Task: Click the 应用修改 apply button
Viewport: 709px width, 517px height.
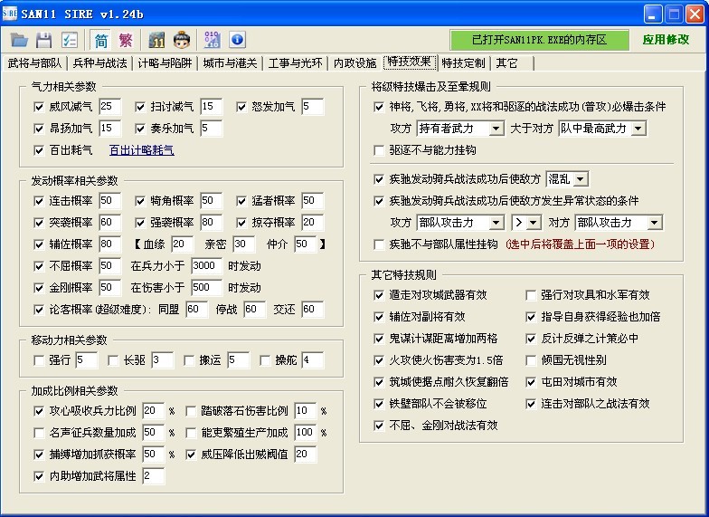Action: [666, 40]
